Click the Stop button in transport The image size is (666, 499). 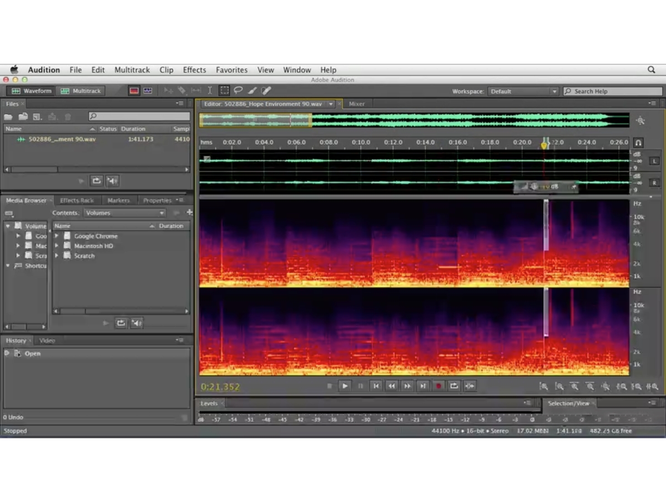point(329,386)
